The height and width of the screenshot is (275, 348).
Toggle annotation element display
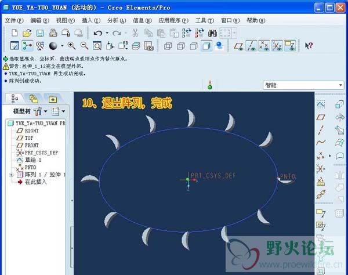point(290,46)
